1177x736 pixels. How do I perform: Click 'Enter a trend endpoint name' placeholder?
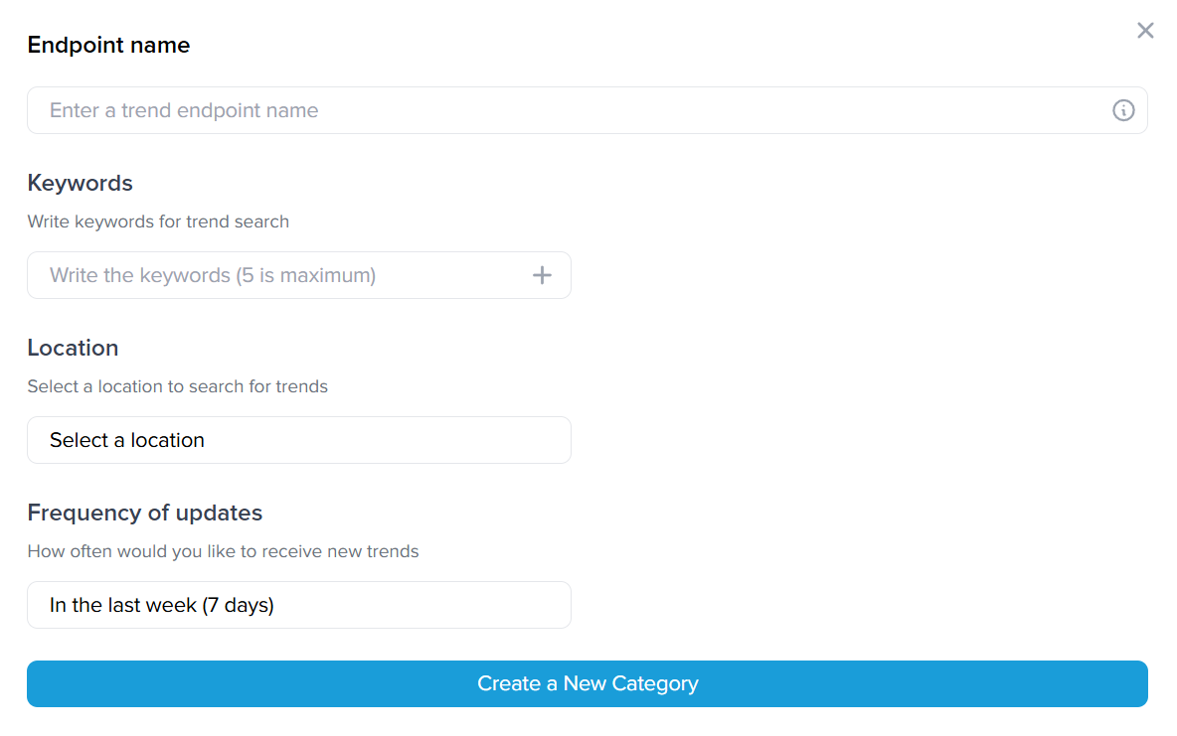click(184, 110)
